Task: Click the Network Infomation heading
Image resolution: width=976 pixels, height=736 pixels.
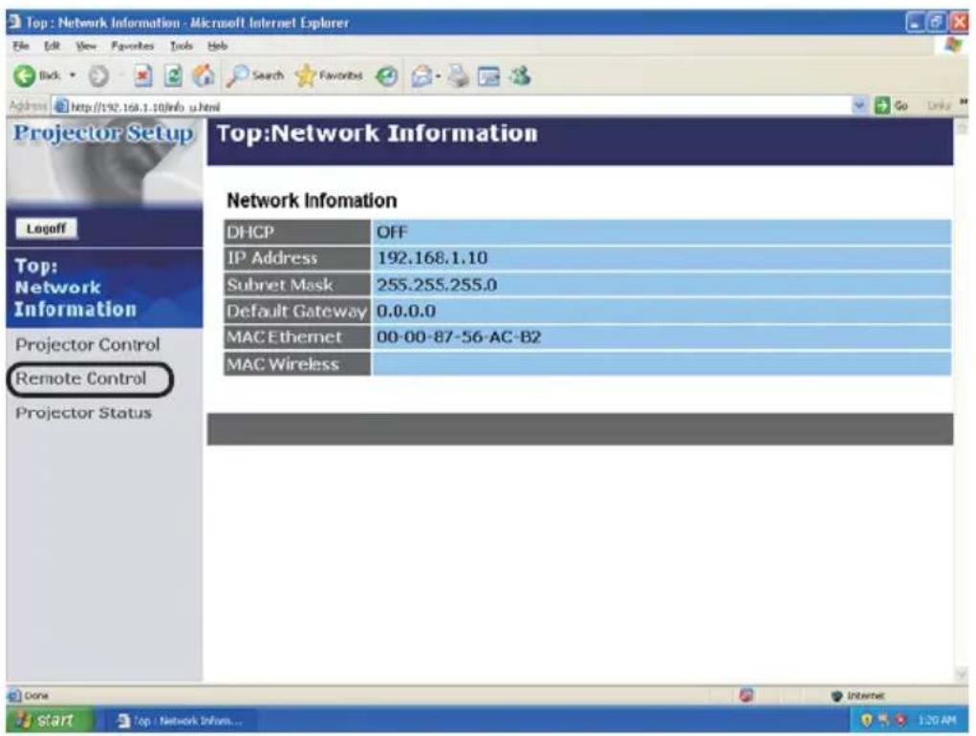Action: pos(312,201)
